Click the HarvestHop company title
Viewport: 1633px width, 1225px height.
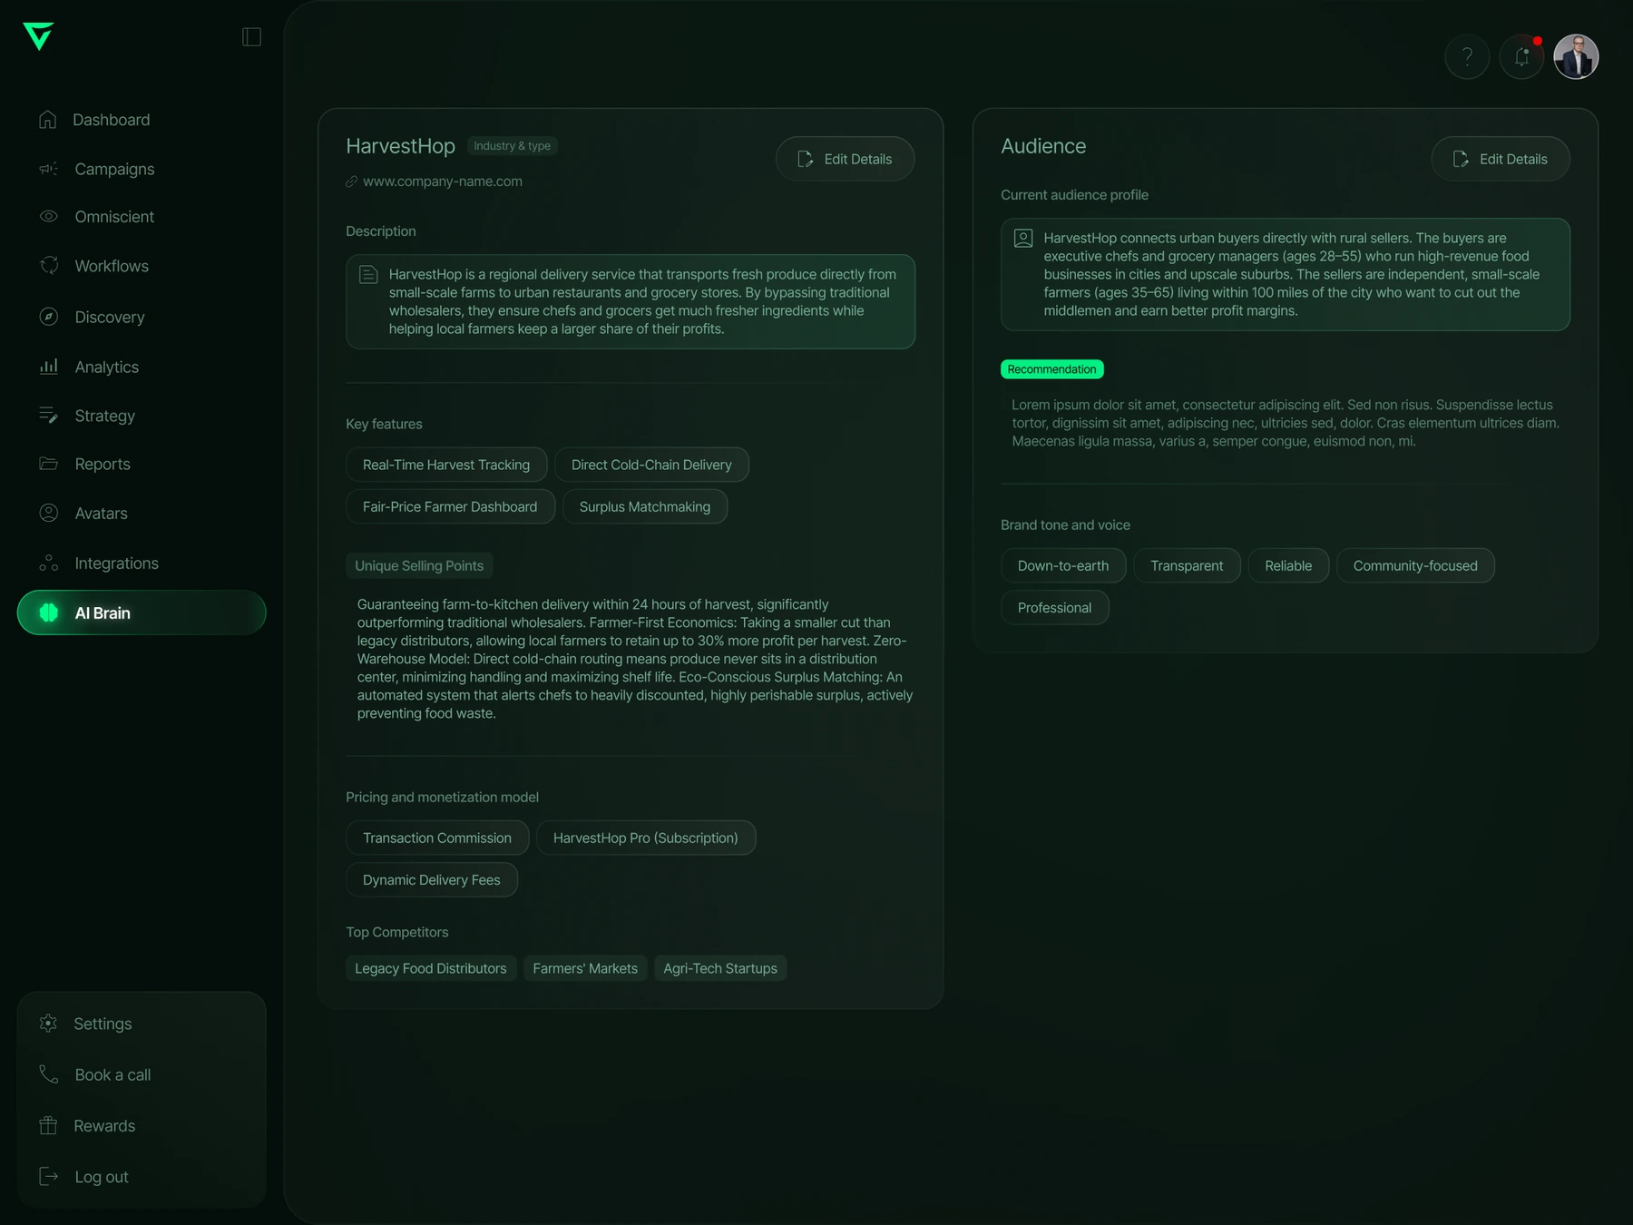coord(400,146)
